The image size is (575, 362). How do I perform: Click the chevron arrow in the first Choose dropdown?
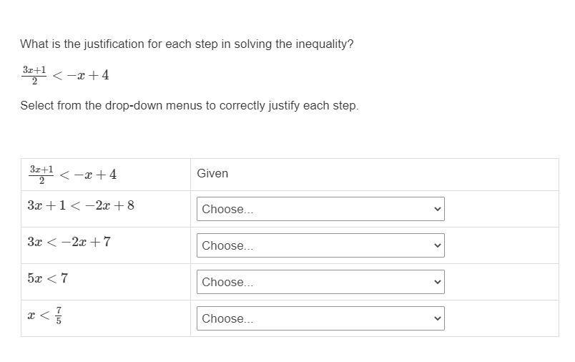coord(437,209)
